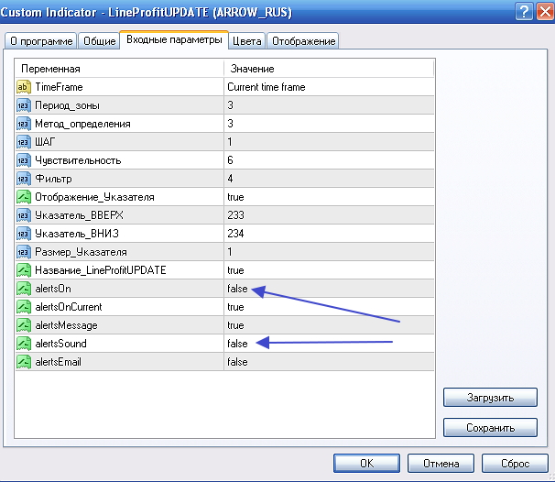Click the Переменная column header
This screenshot has height=482, width=555.
point(120,69)
